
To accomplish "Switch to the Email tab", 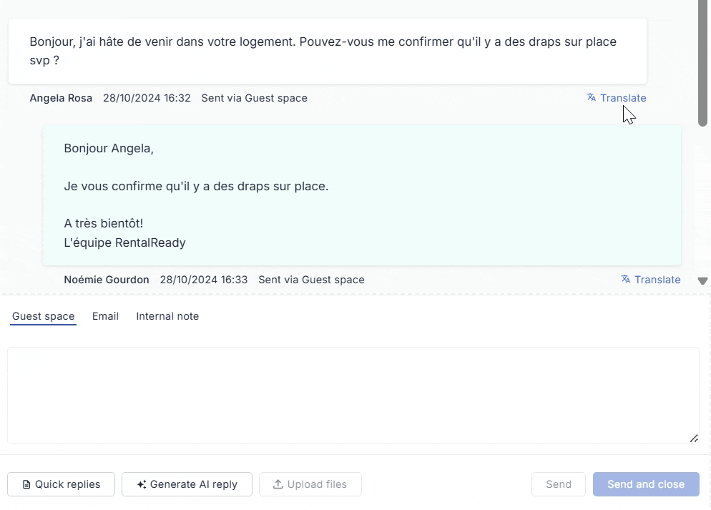I will pyautogui.click(x=105, y=316).
